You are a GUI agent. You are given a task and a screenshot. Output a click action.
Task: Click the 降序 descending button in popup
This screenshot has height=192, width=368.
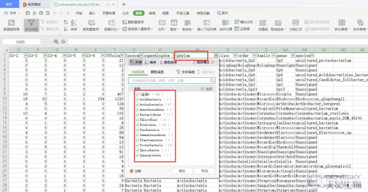[151, 62]
